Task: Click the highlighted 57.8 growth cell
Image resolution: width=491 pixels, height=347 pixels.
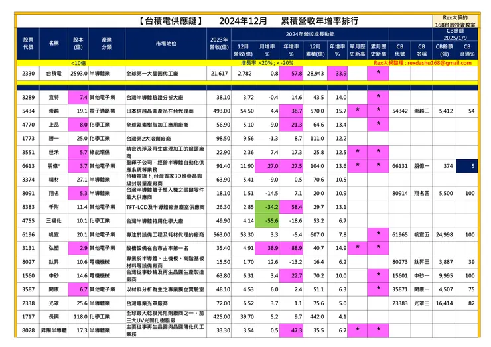Action: 291,73
